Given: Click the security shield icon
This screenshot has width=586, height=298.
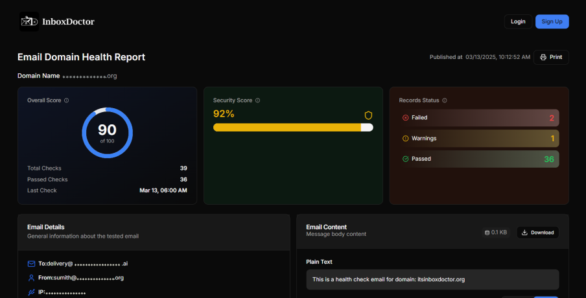Looking at the screenshot, I should [x=368, y=115].
